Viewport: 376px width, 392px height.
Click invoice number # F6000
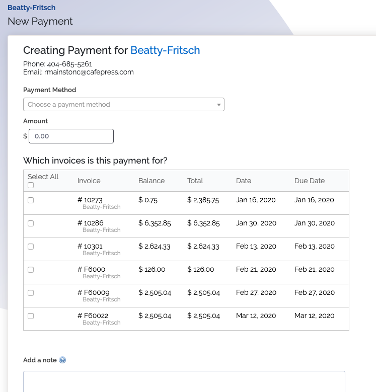pos(92,269)
